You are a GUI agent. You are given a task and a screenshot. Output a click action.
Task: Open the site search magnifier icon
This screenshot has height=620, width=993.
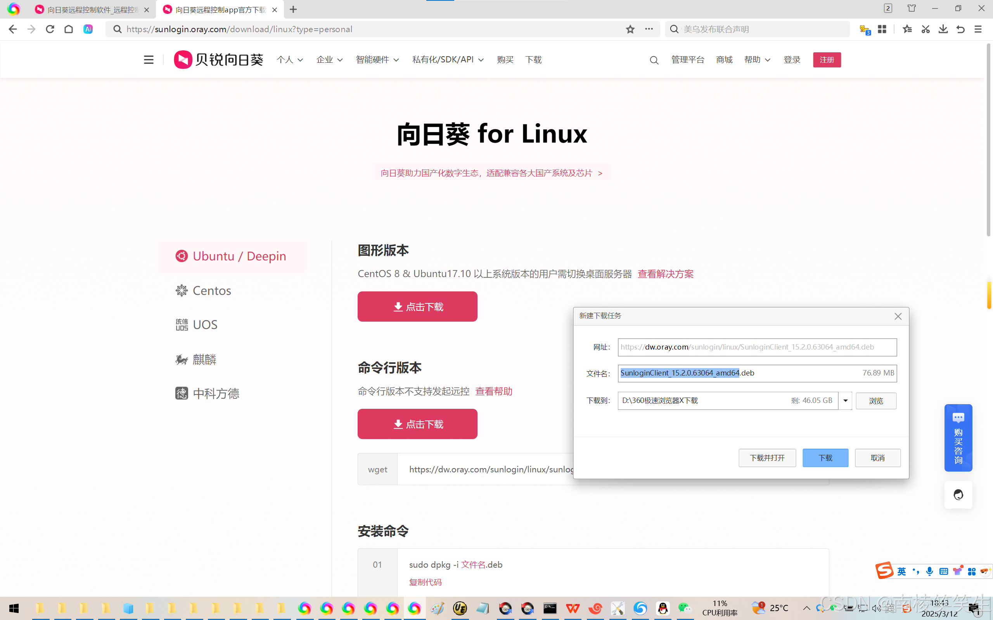[x=654, y=60]
